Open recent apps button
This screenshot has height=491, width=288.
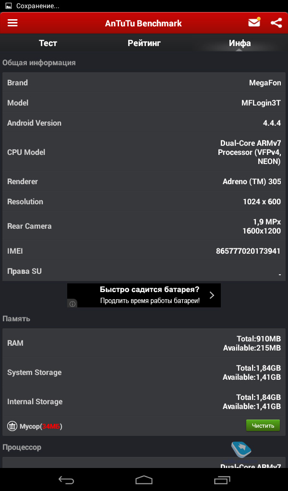coord(222,479)
